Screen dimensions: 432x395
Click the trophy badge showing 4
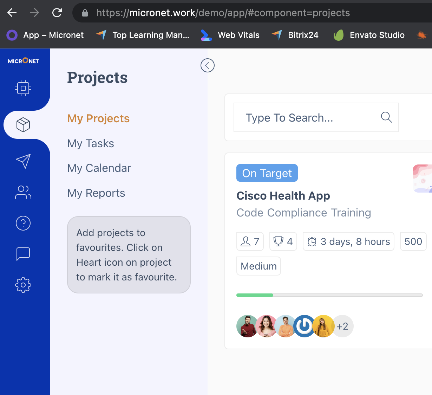point(283,241)
